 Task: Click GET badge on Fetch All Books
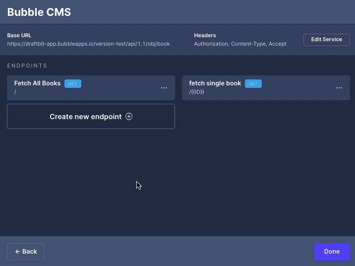pos(73,83)
